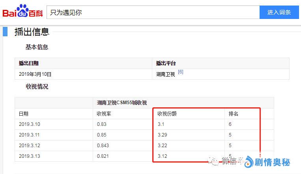Click the search box containing 只为遇见你
Viewport: 301px width, 174px height.
[x=153, y=12]
